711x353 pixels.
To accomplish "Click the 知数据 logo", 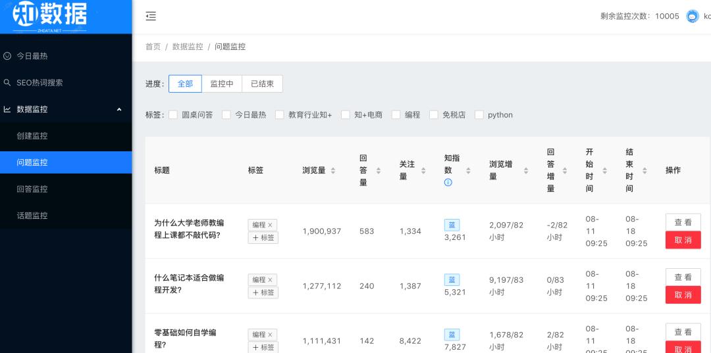I will pos(50,16).
